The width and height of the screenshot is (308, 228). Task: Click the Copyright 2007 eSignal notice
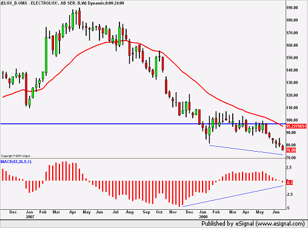pyautogui.click(x=16, y=156)
